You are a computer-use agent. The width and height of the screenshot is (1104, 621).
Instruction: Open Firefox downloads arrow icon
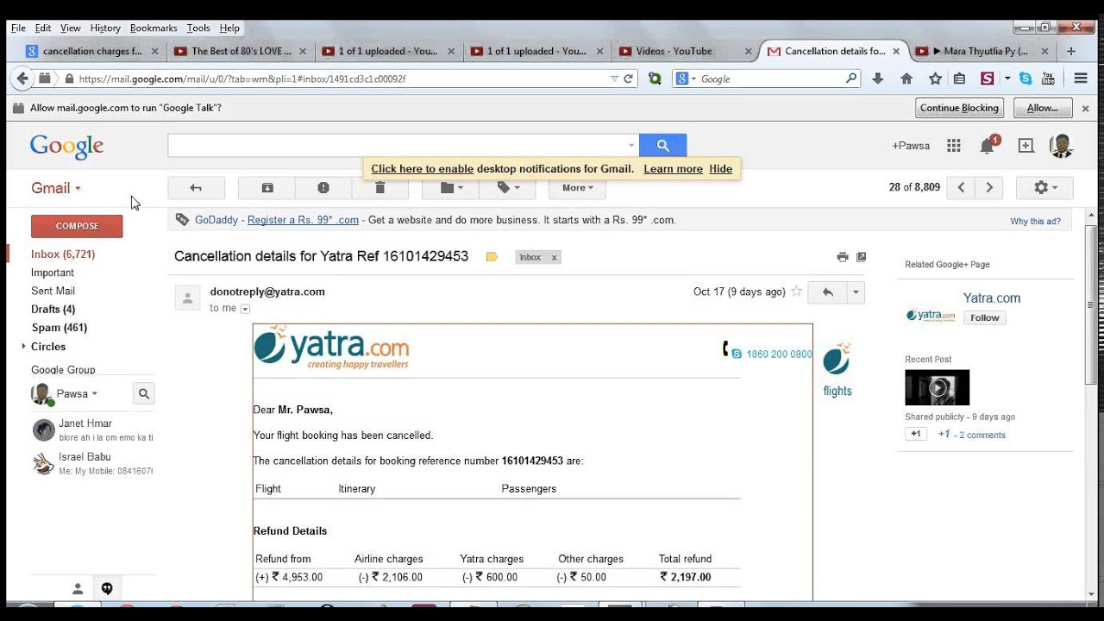click(878, 78)
